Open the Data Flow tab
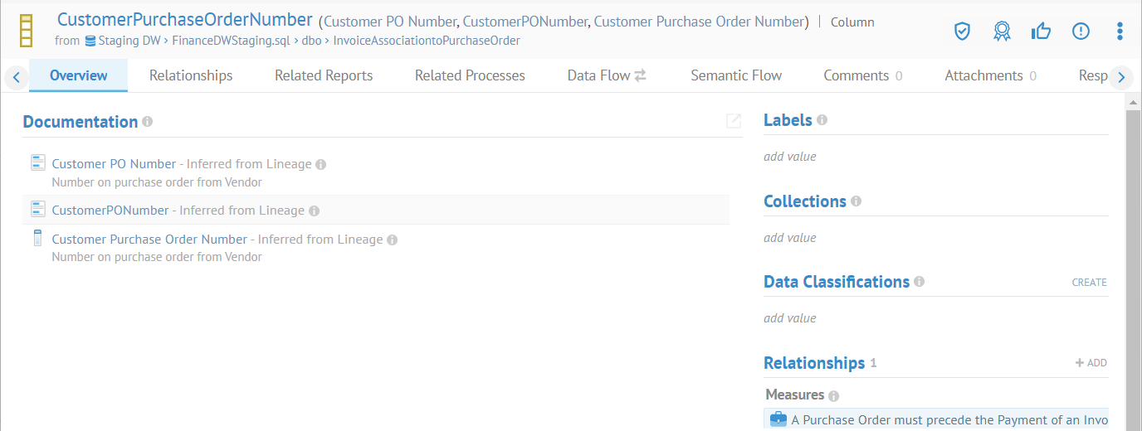The image size is (1142, 431). tap(606, 75)
